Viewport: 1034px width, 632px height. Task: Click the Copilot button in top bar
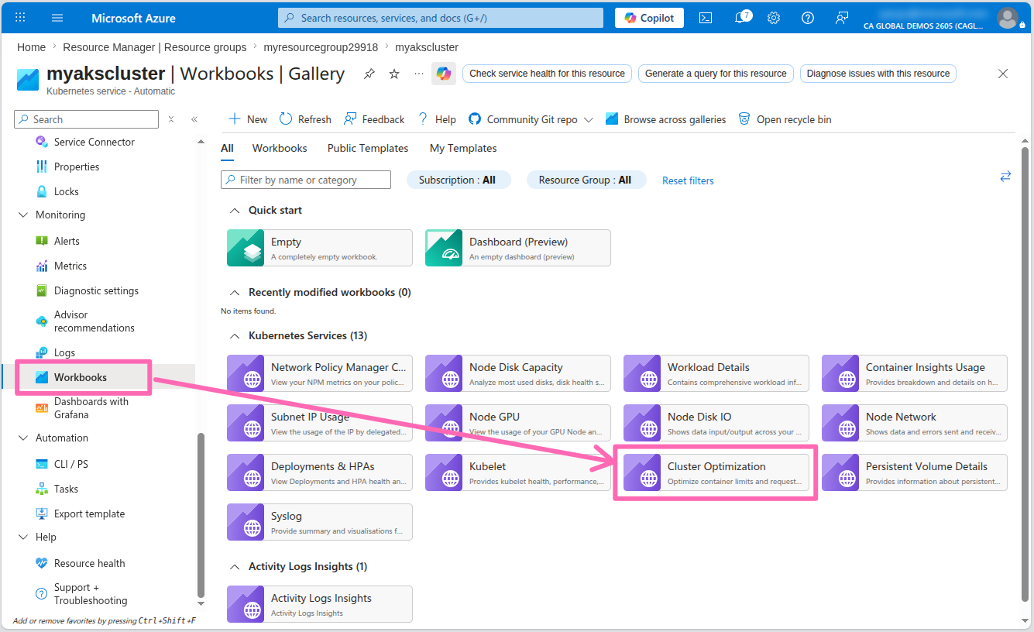(649, 18)
